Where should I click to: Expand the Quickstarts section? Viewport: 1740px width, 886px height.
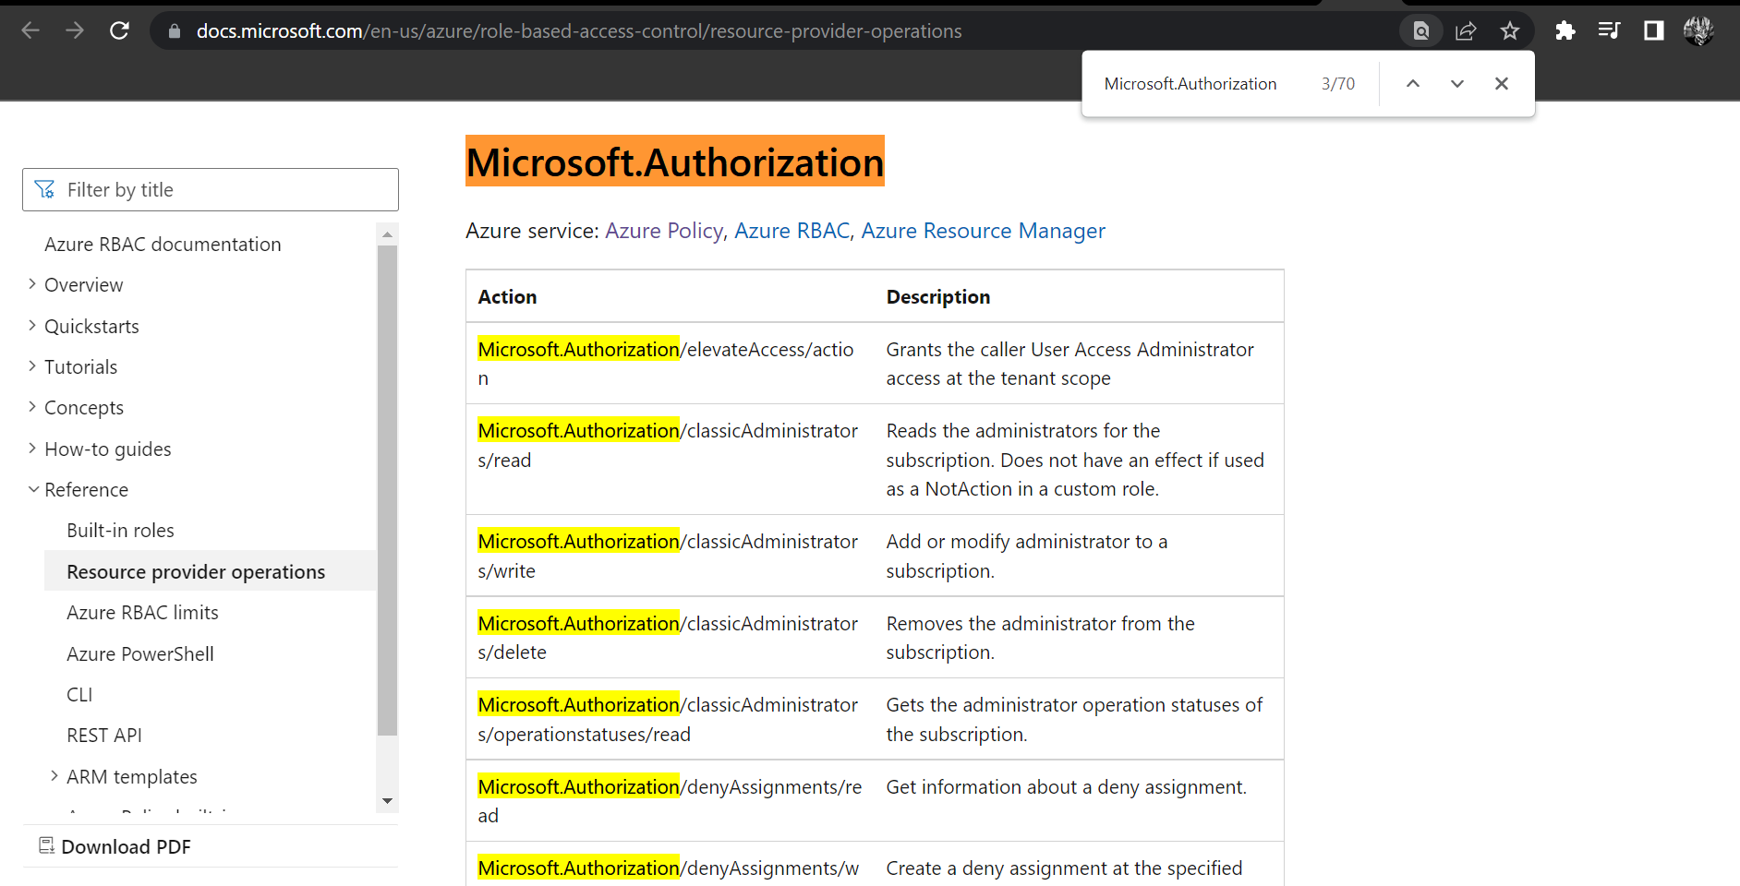coord(83,326)
